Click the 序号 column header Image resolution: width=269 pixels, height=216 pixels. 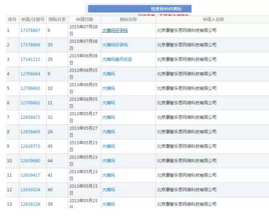tap(12, 20)
